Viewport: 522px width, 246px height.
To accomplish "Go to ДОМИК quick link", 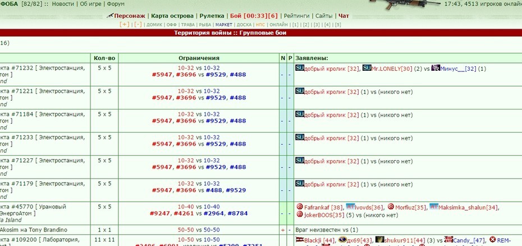I will (x=154, y=25).
